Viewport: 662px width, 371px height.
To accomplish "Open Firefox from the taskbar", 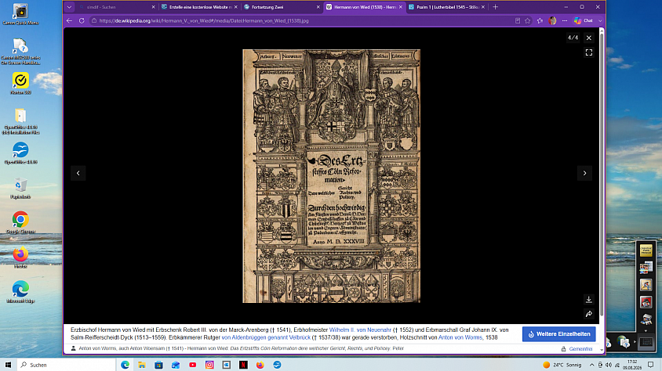I will click(260, 365).
